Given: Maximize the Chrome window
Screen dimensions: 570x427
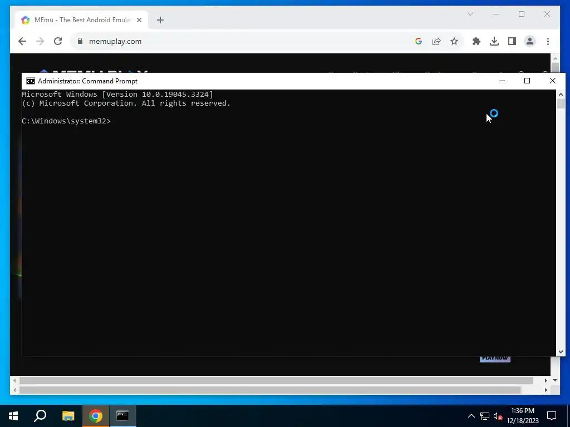Looking at the screenshot, I should point(522,14).
